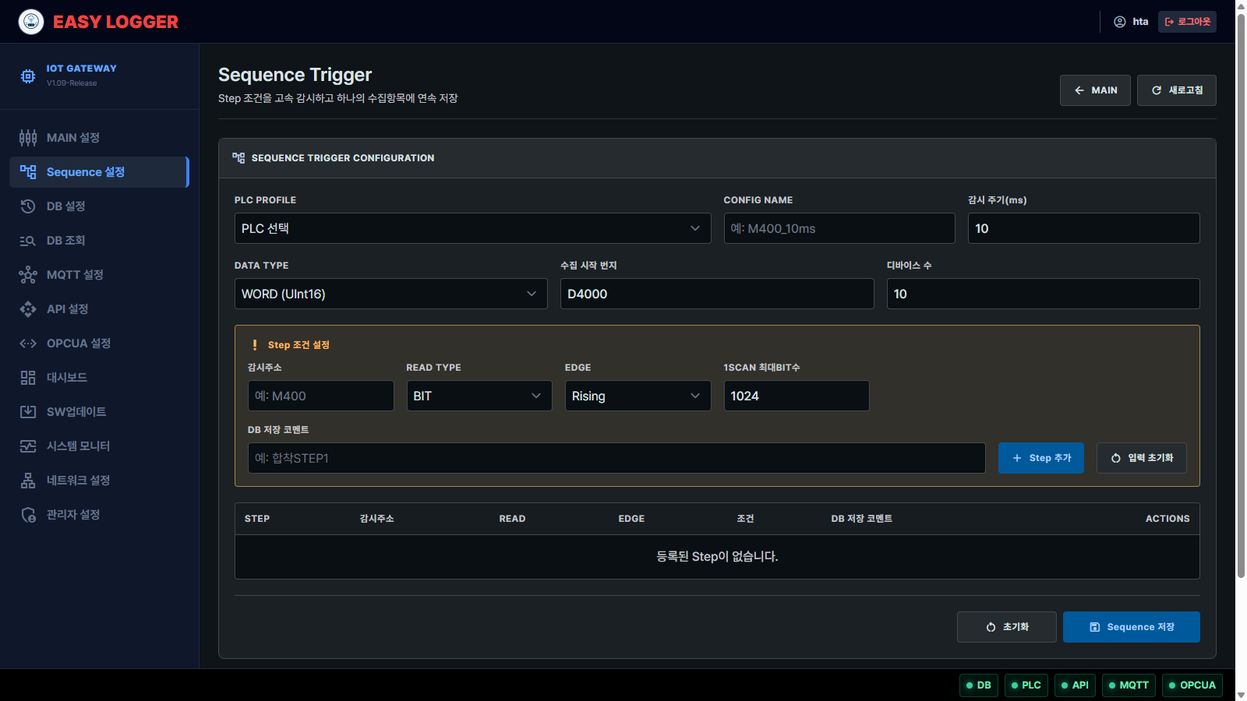
Task: Click the hta user profile icon
Action: [1120, 22]
